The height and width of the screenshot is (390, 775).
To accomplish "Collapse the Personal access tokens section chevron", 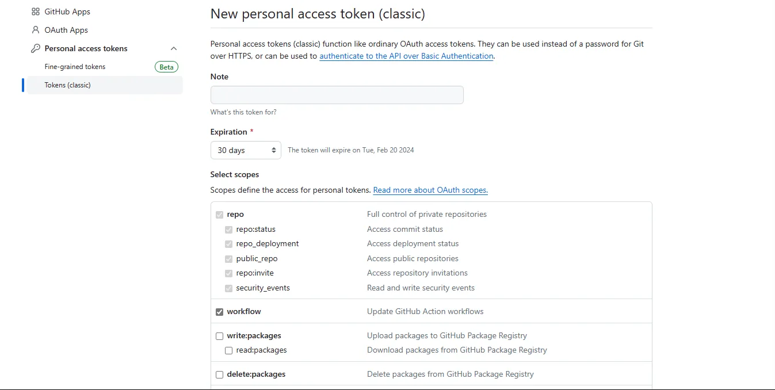I will (x=174, y=48).
